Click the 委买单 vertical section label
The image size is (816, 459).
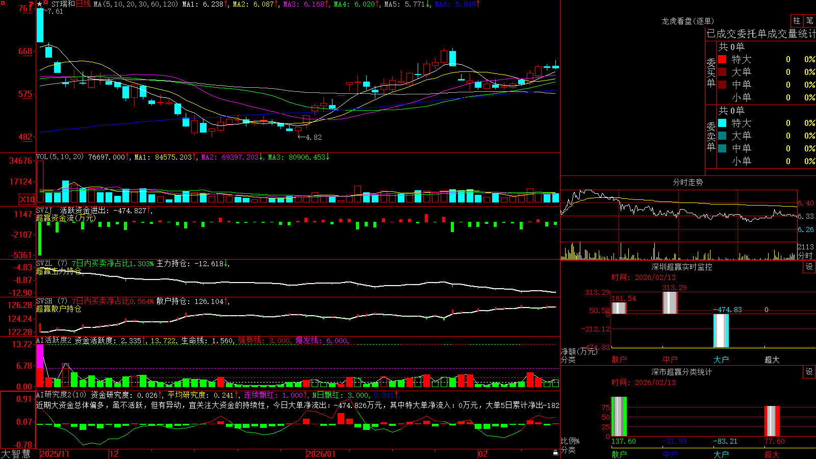pyautogui.click(x=711, y=73)
